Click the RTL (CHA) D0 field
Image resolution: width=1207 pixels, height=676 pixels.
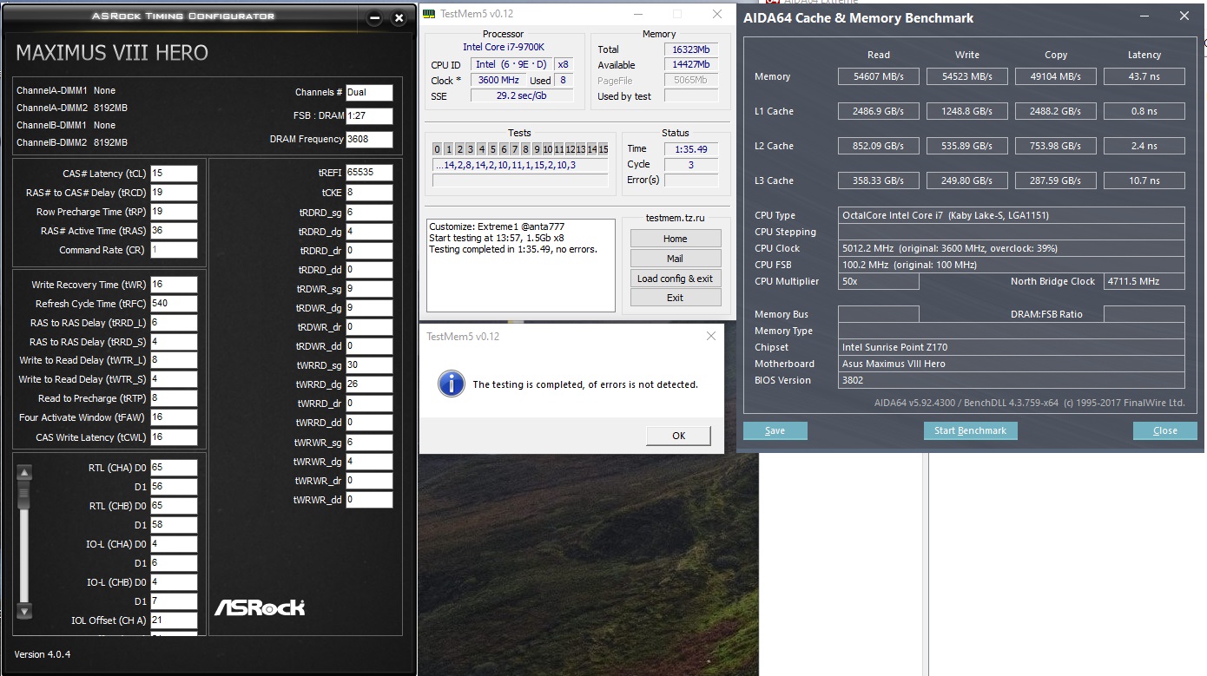(x=174, y=468)
